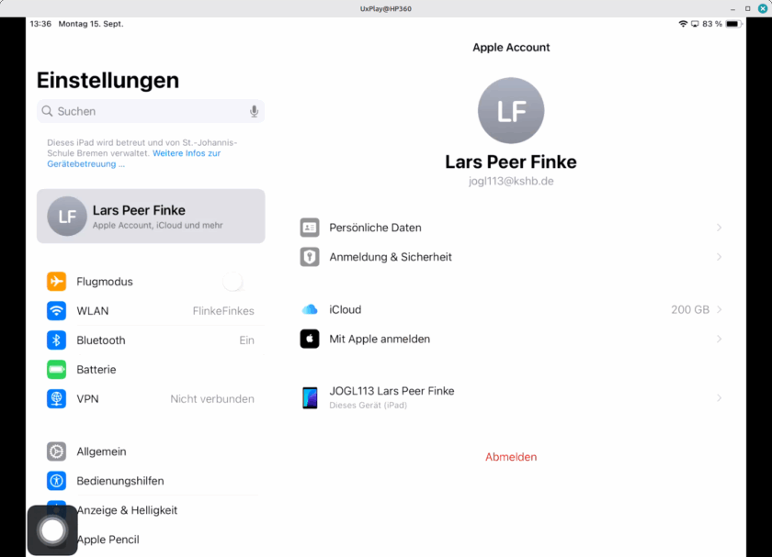Tap the Nicht verbunden VPN status

[212, 398]
